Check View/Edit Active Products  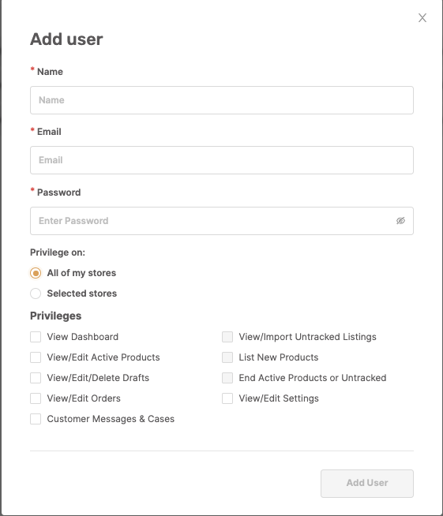coord(36,357)
